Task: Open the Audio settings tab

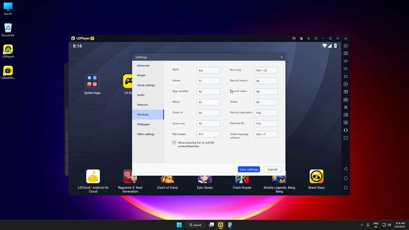Action: tap(148, 95)
